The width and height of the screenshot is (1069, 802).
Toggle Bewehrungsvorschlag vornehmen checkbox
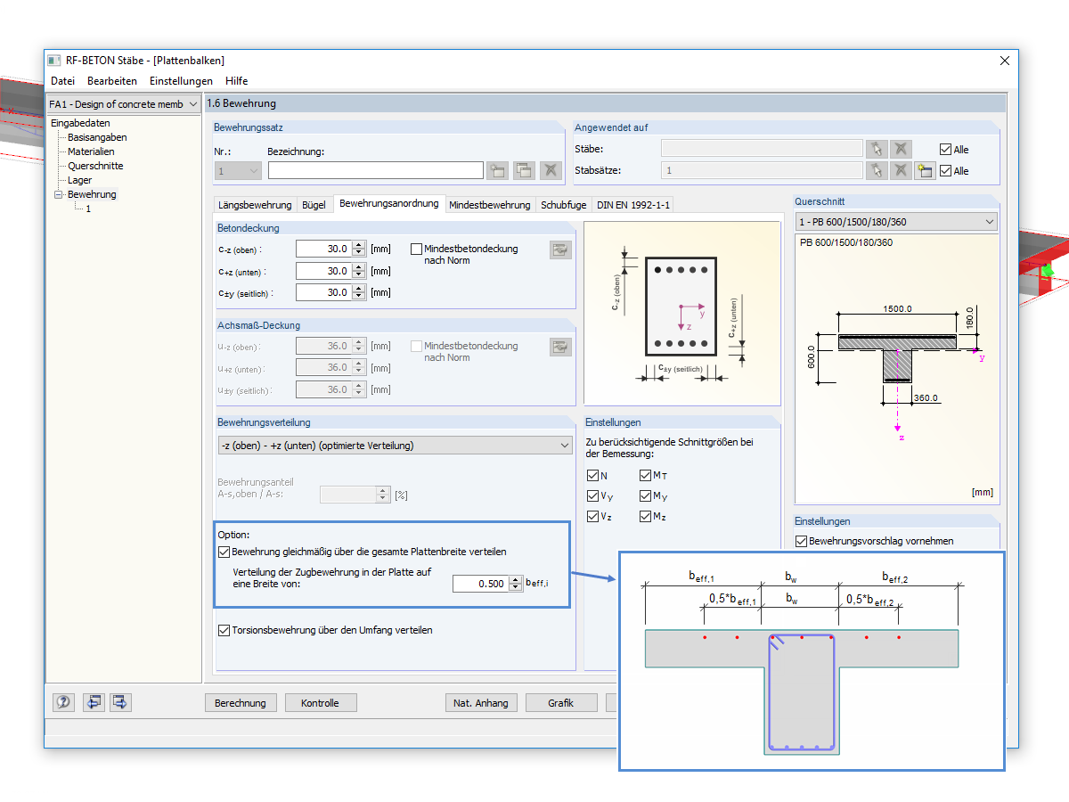(801, 541)
